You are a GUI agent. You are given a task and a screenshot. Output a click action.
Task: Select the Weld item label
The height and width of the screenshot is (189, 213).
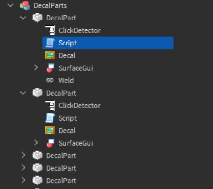click(66, 81)
